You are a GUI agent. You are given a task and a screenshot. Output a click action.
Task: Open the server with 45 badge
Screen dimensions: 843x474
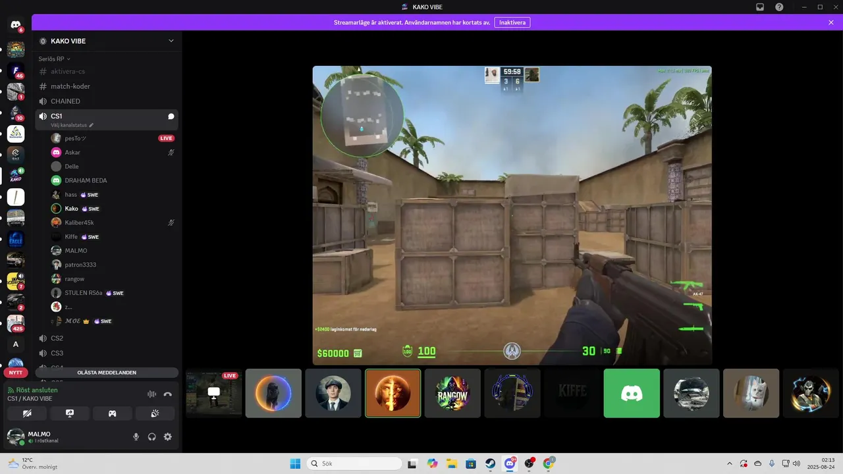(16, 70)
